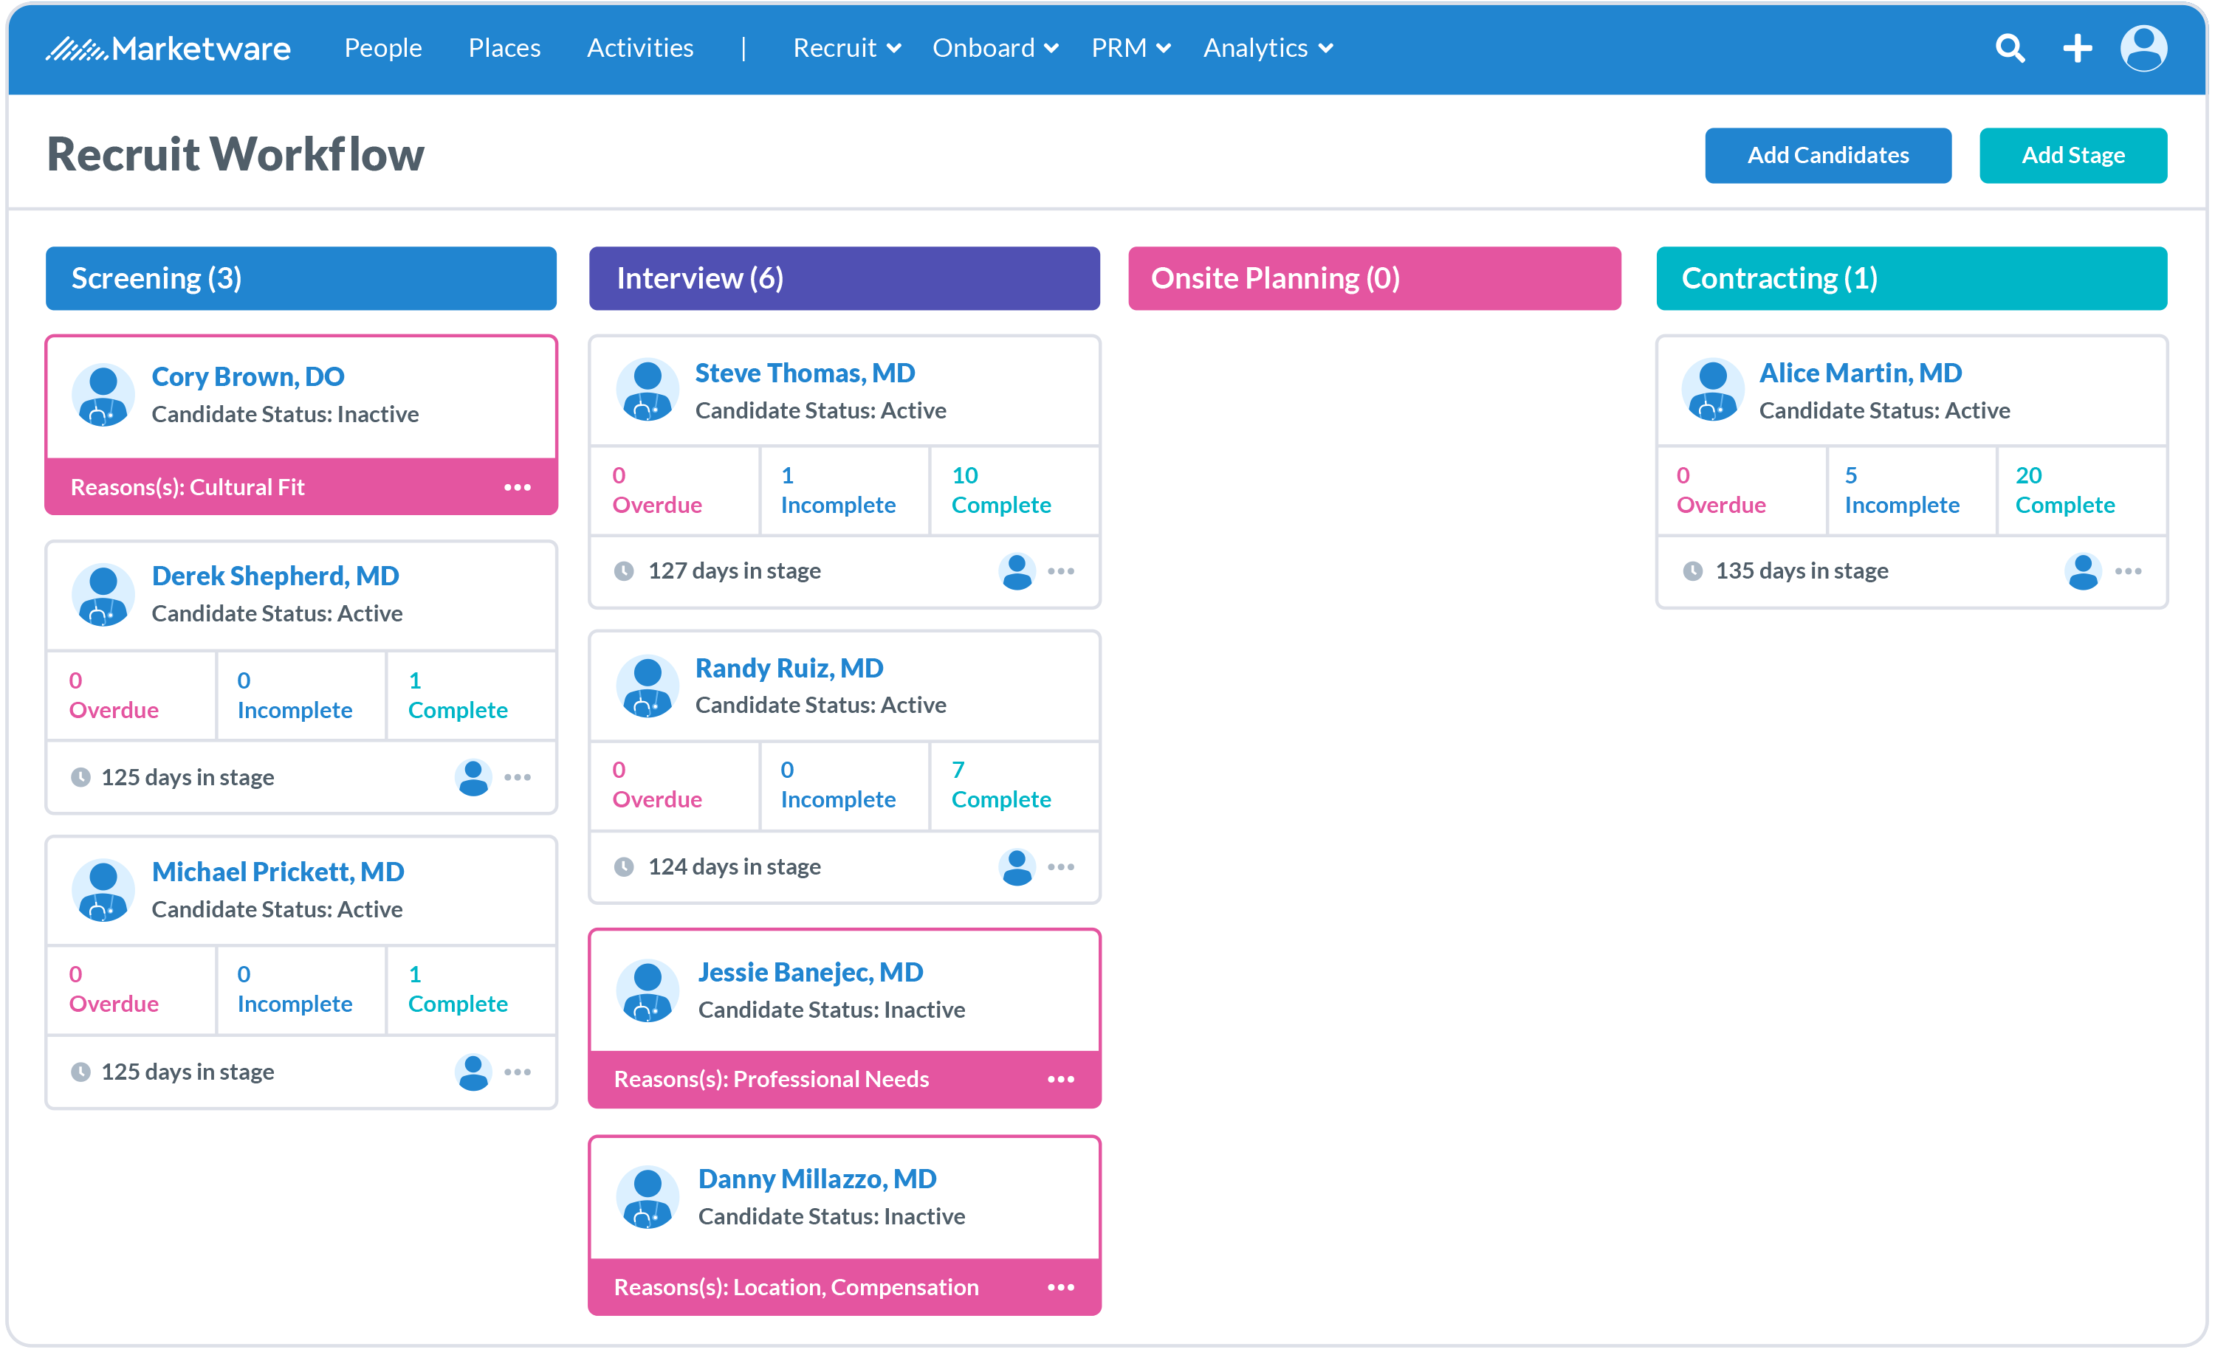Image resolution: width=2215 pixels, height=1355 pixels.
Task: Open three-dot menu on Cory Brown card
Action: pyautogui.click(x=517, y=487)
